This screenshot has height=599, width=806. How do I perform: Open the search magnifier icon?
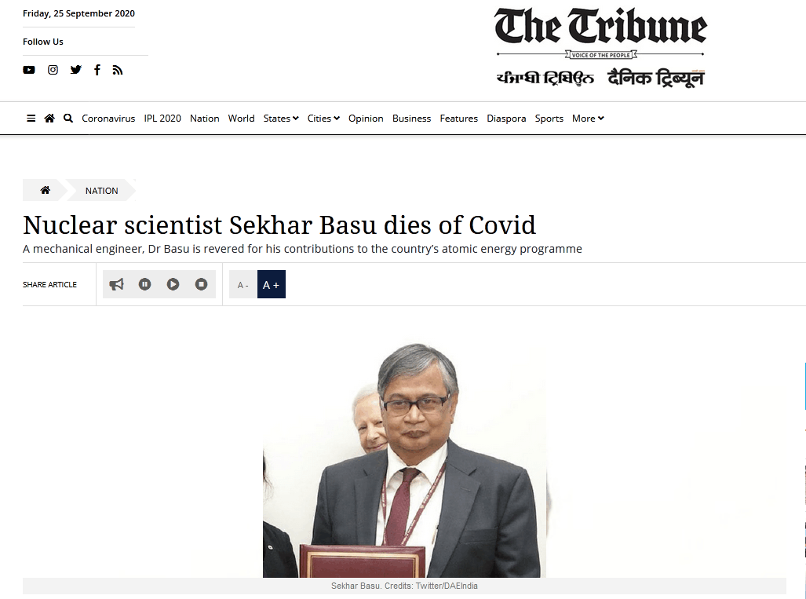coord(68,119)
